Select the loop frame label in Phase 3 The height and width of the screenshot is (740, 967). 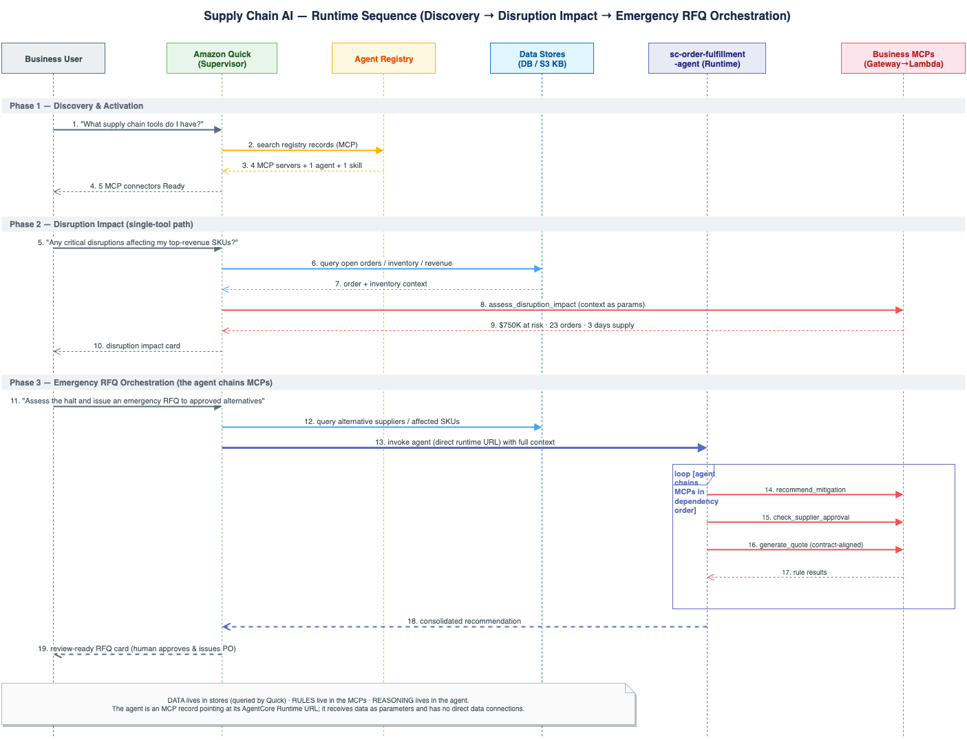coord(696,491)
